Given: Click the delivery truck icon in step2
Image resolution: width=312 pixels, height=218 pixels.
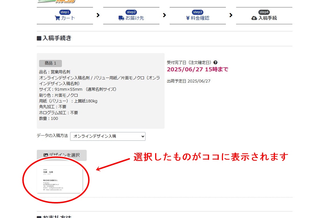Looking at the screenshot, I should (121, 18).
